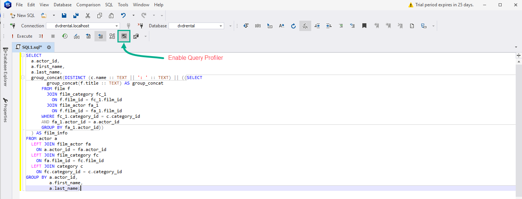Open the View menu
This screenshot has height=199, width=522.
(44, 5)
